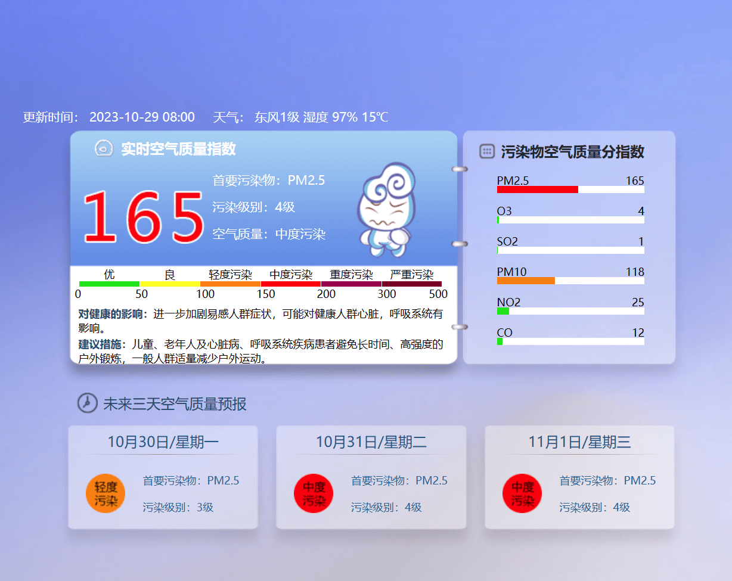
Task: Click the PM2.5 red index bar
Action: pos(537,189)
